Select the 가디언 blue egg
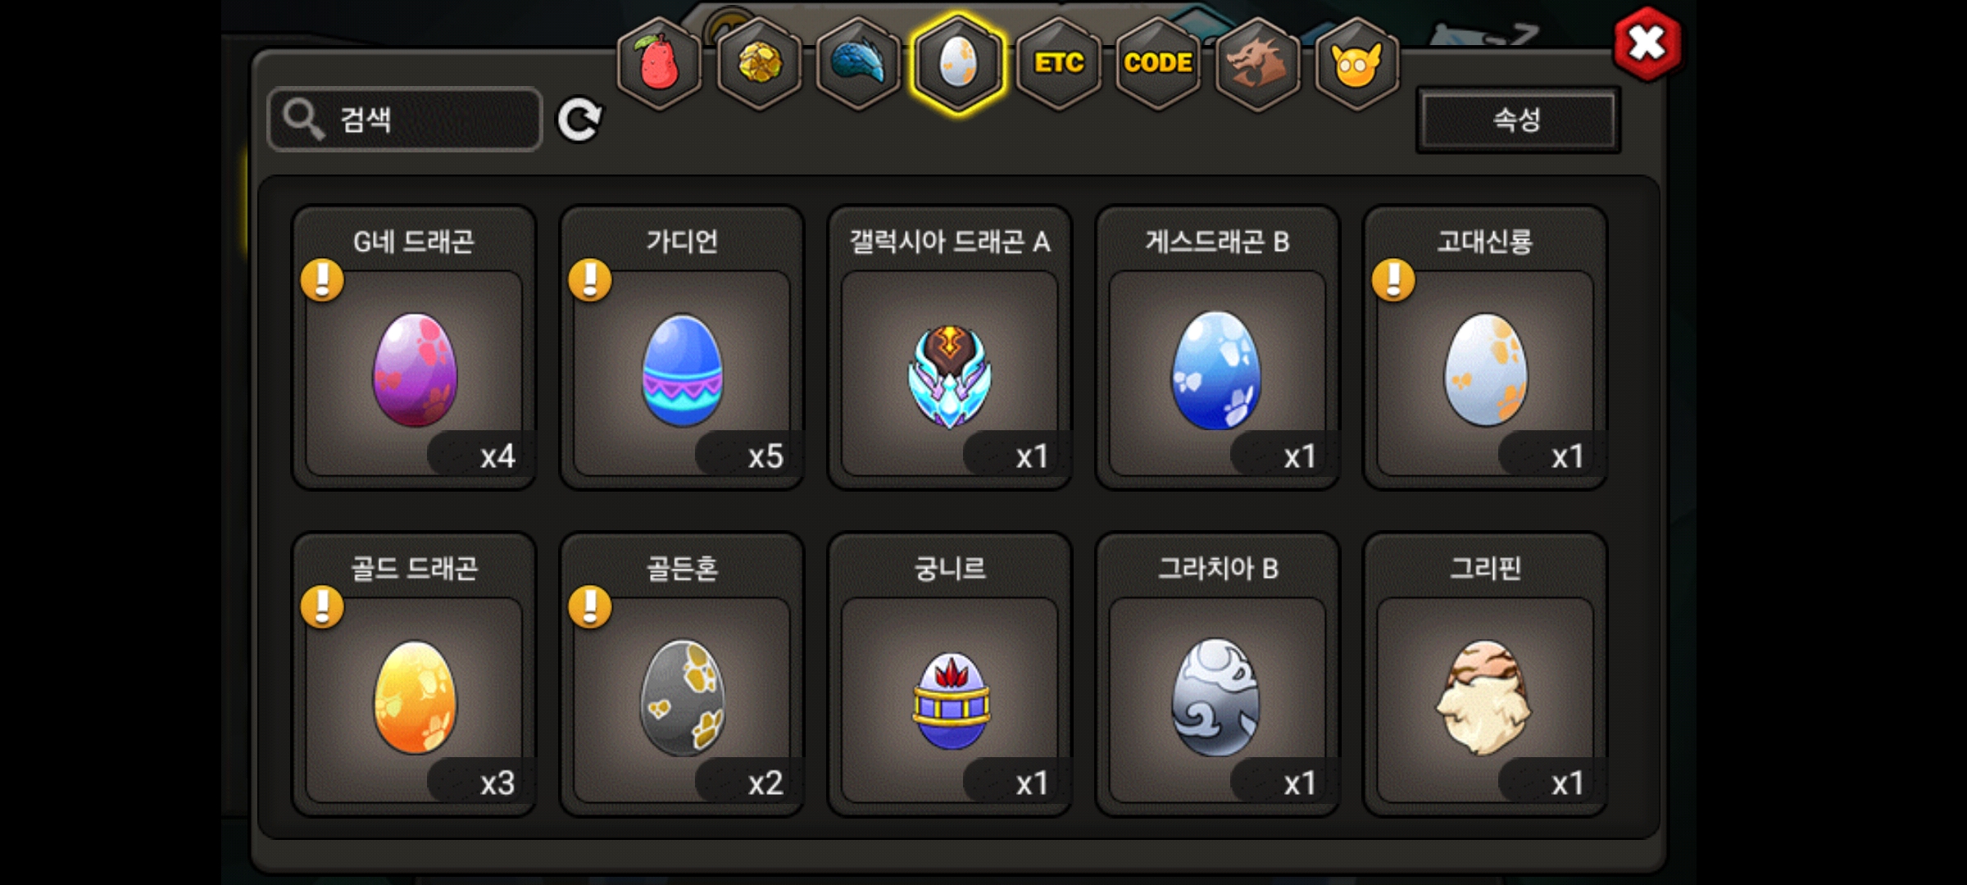Image resolution: width=1967 pixels, height=885 pixels. pyautogui.click(x=682, y=348)
